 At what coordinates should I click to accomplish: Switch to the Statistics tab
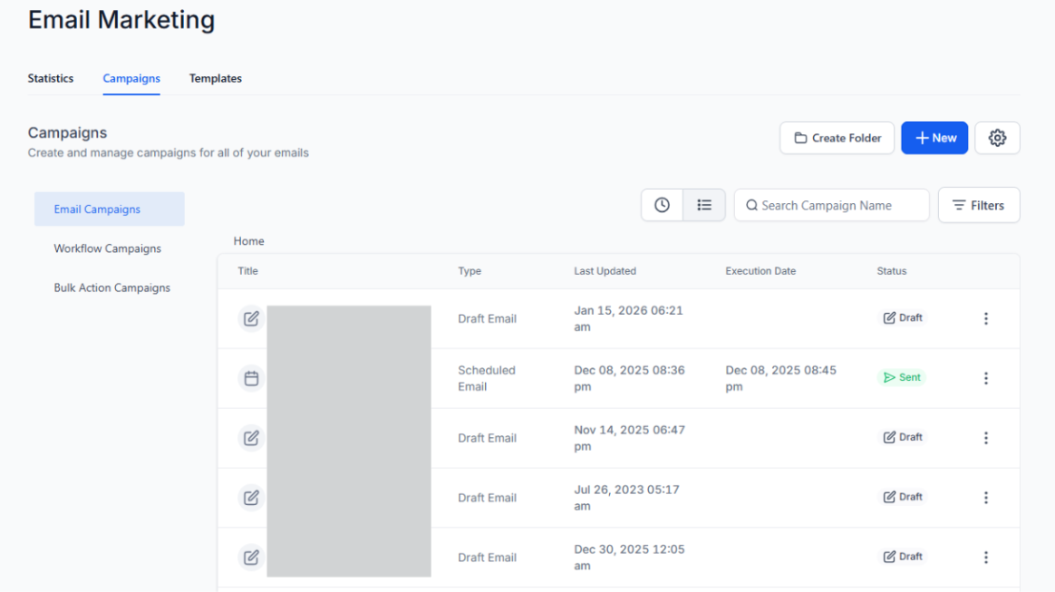pos(51,78)
